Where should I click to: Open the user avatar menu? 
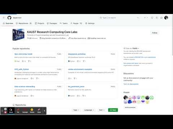166,18
